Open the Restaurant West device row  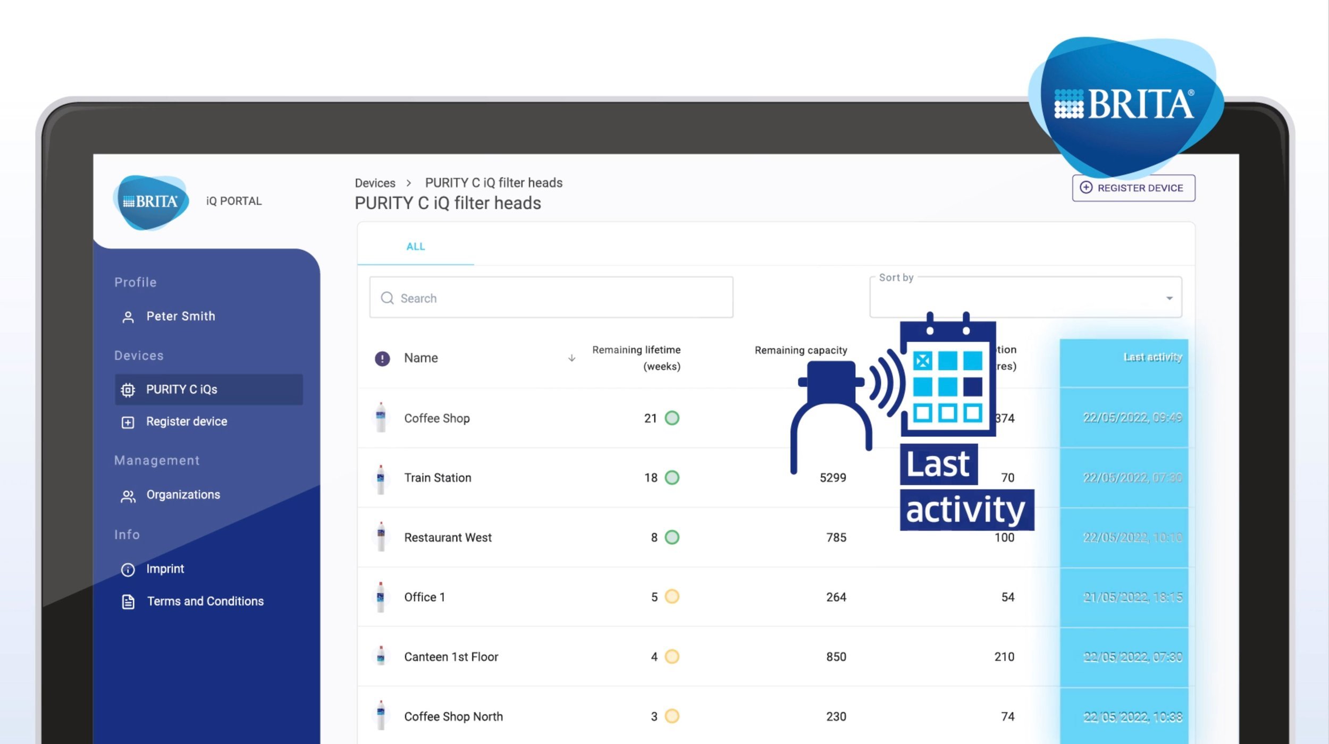click(776, 537)
